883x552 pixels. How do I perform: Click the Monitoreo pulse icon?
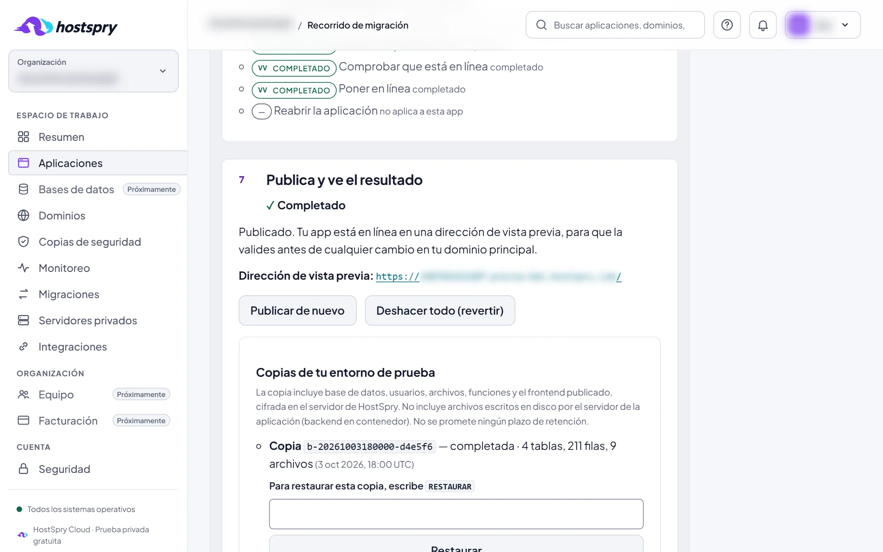(x=23, y=268)
